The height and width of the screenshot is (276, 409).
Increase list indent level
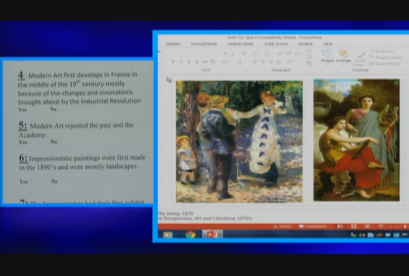pos(289,53)
